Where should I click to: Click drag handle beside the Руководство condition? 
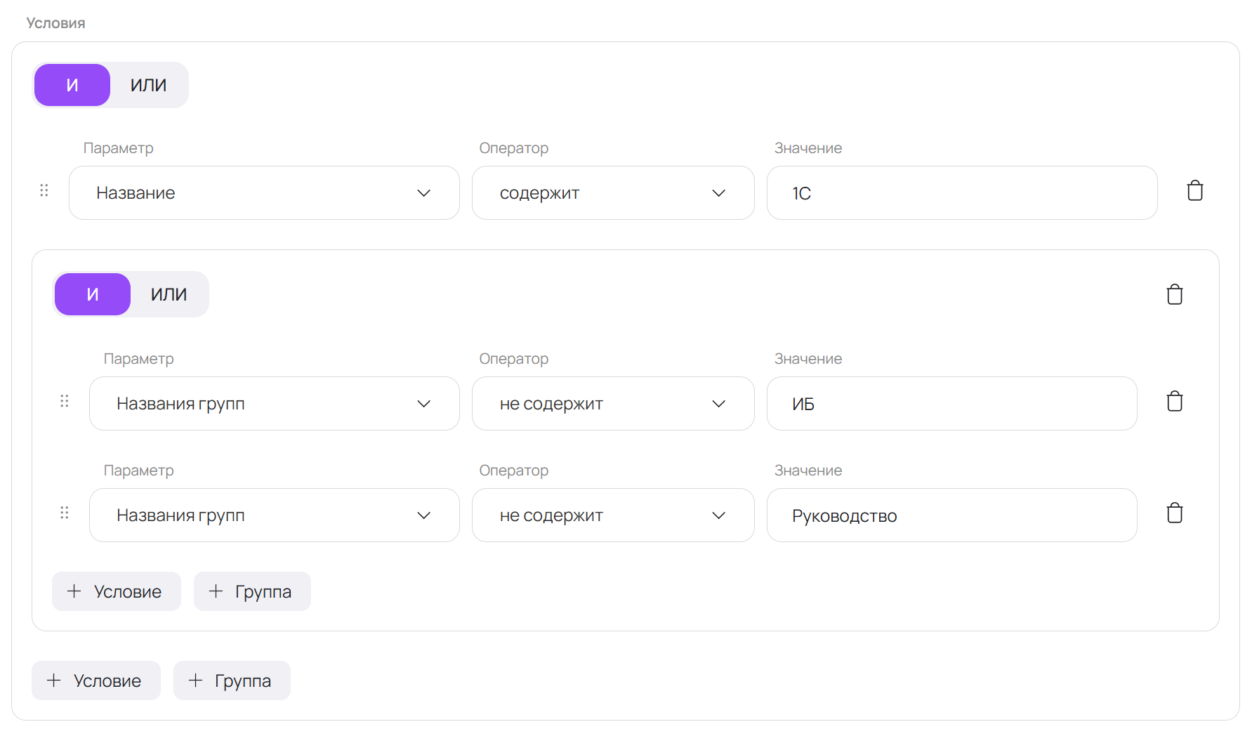click(x=65, y=513)
